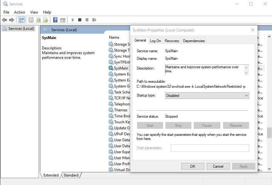Click the services list scroll up arrow
The height and width of the screenshot is (185, 272).
point(269,36)
